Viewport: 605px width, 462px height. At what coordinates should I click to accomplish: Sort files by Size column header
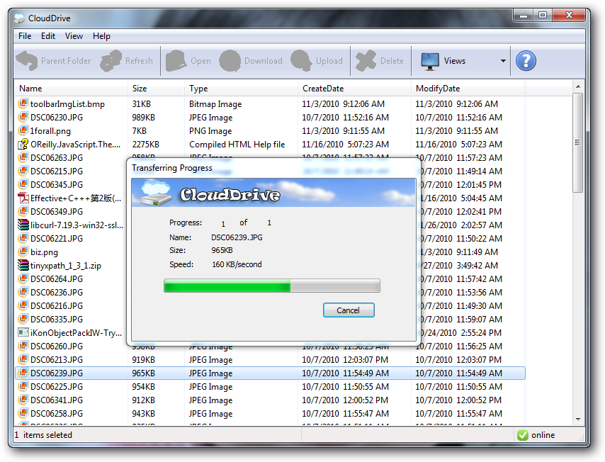156,89
